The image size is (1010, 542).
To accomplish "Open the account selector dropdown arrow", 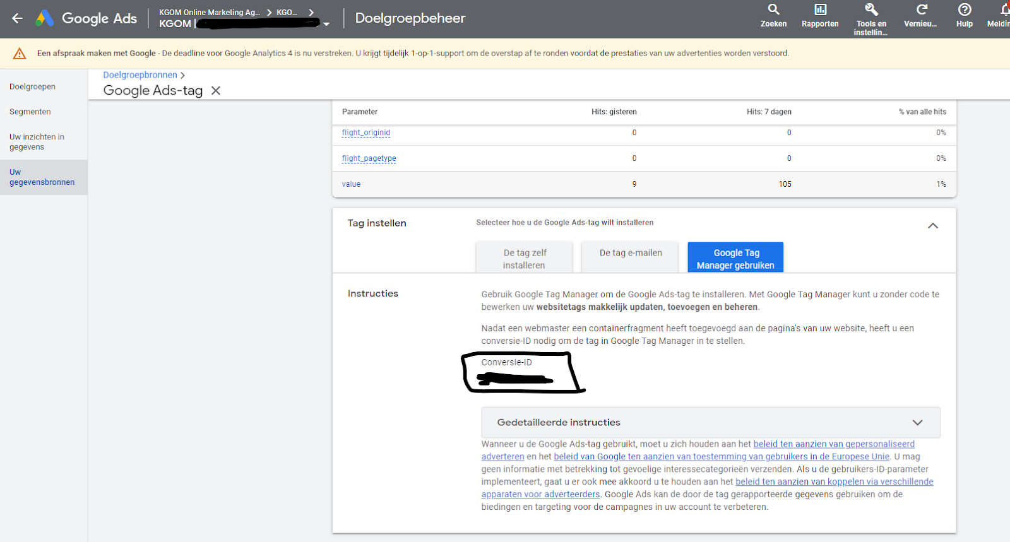I will tap(326, 24).
